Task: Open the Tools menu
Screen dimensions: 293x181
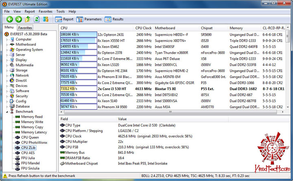Action: [x=60, y=11]
